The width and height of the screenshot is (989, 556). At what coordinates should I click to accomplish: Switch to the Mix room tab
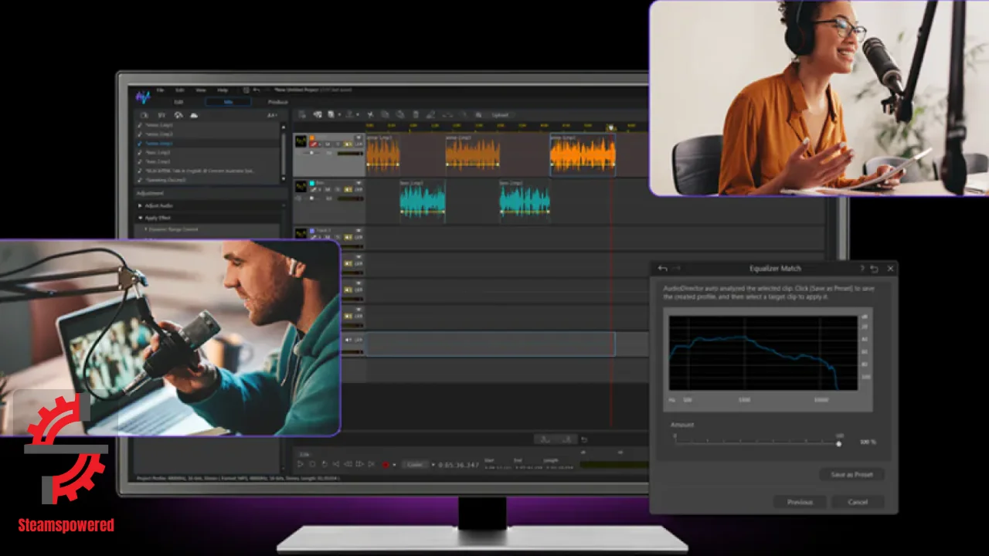(x=229, y=102)
